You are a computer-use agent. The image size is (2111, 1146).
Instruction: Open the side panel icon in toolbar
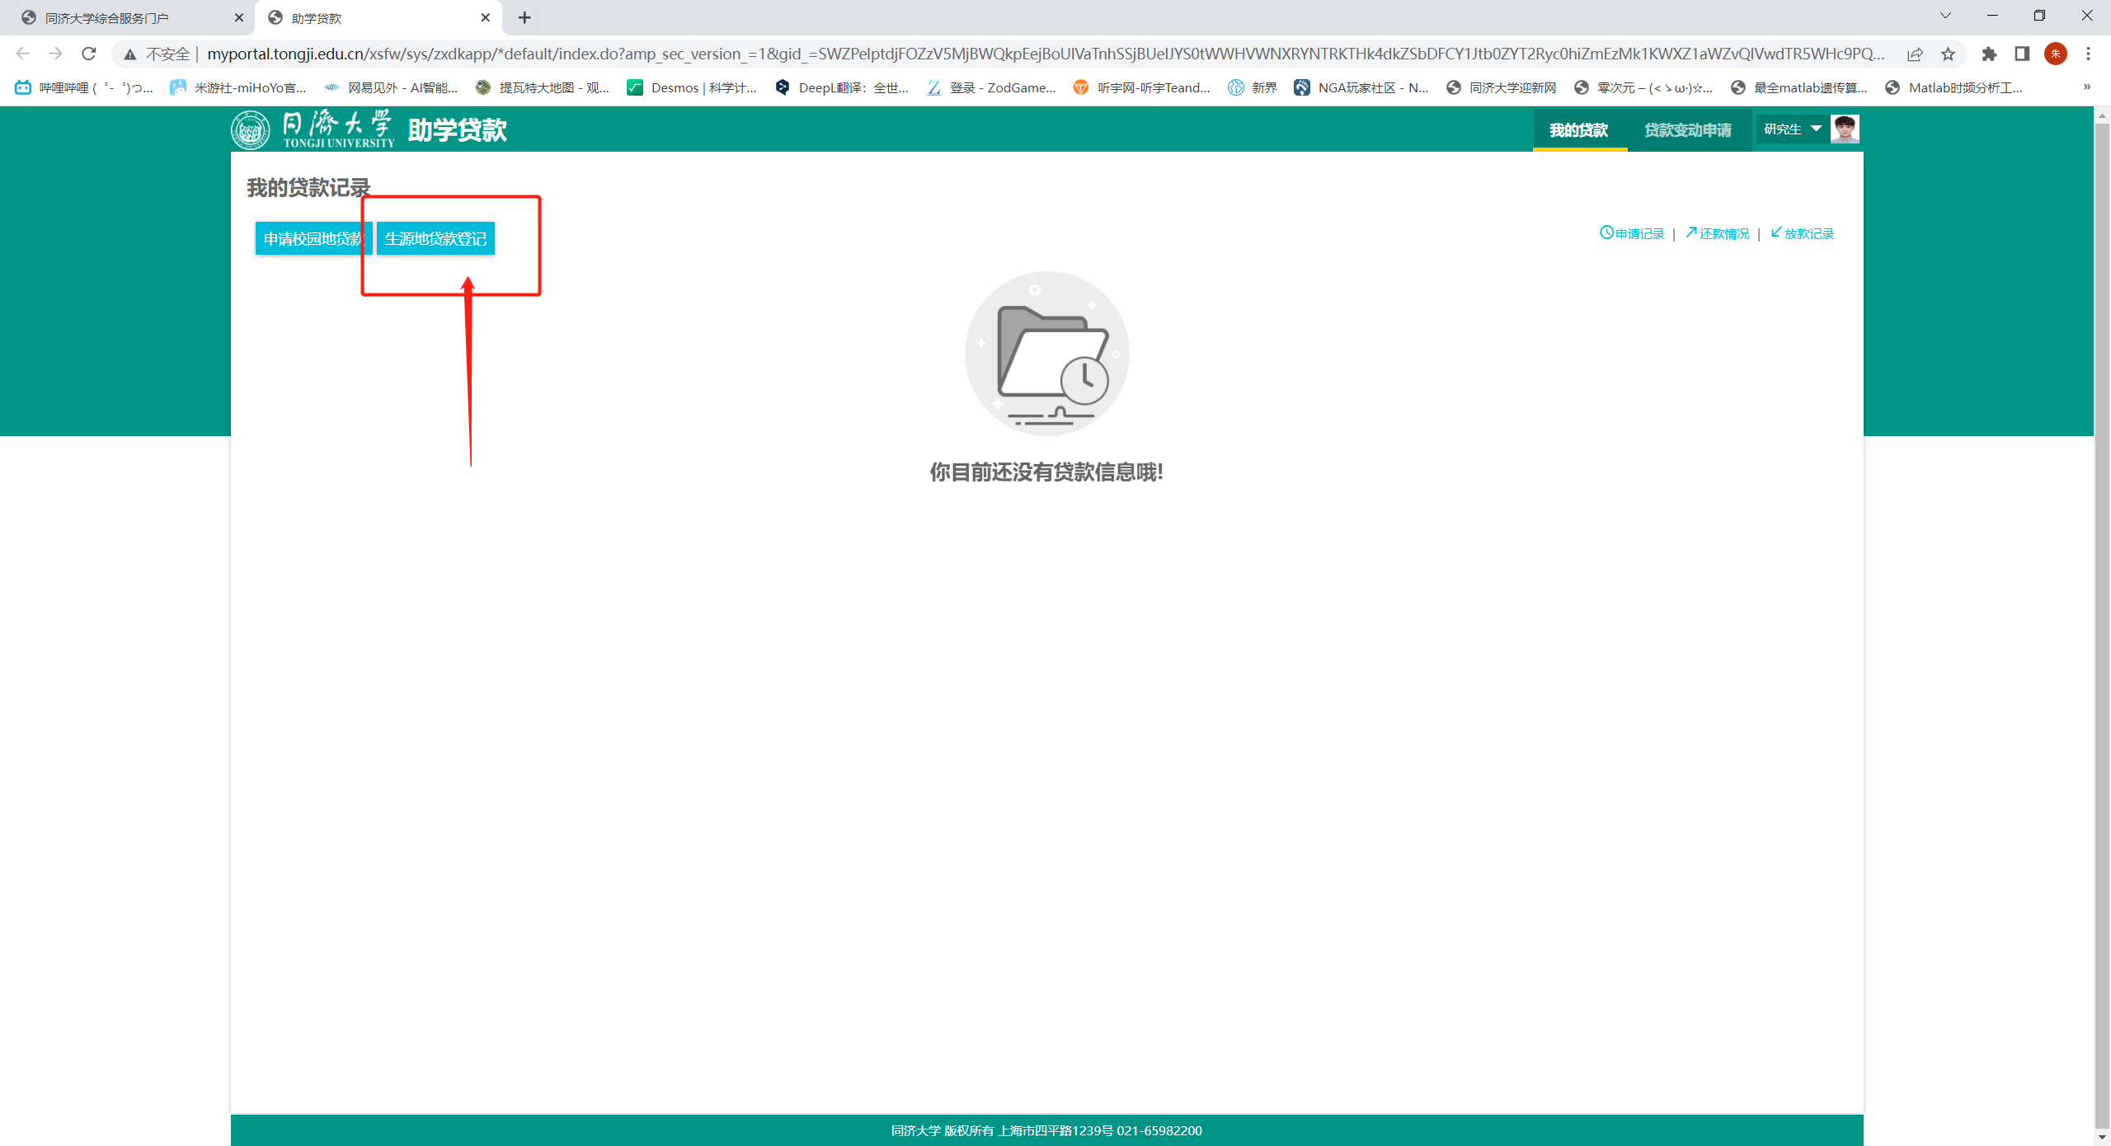pyautogui.click(x=2022, y=54)
